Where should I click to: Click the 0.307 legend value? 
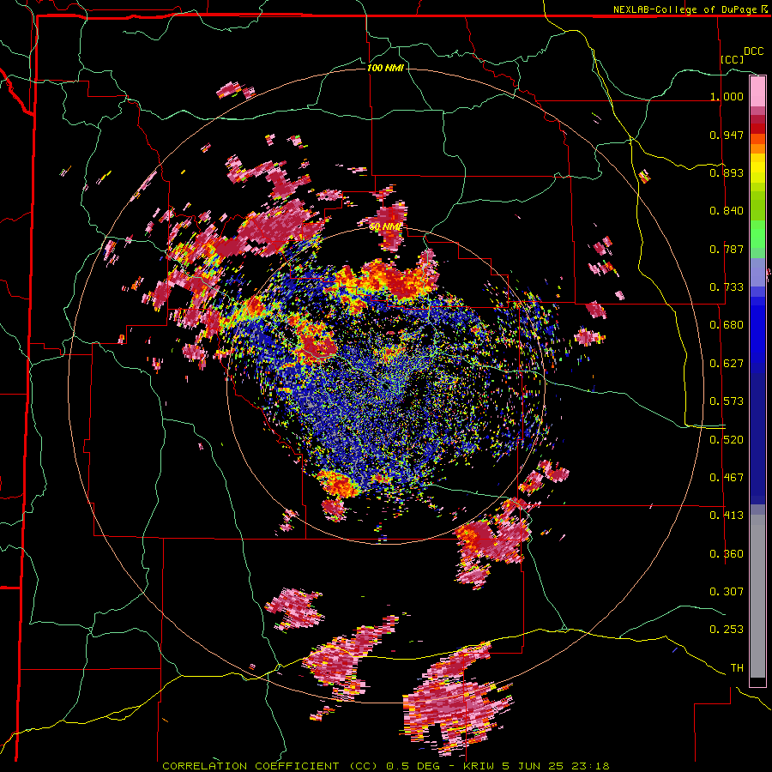tap(727, 592)
